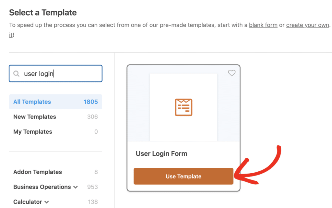The image size is (332, 208).
Task: Show My Templates list
Action: pos(33,132)
